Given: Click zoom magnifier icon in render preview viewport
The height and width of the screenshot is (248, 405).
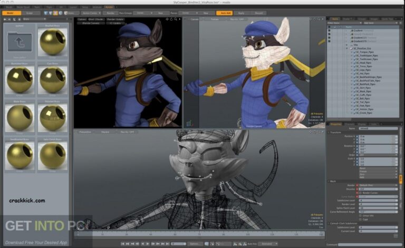Looking at the screenshot, I should point(176,19).
